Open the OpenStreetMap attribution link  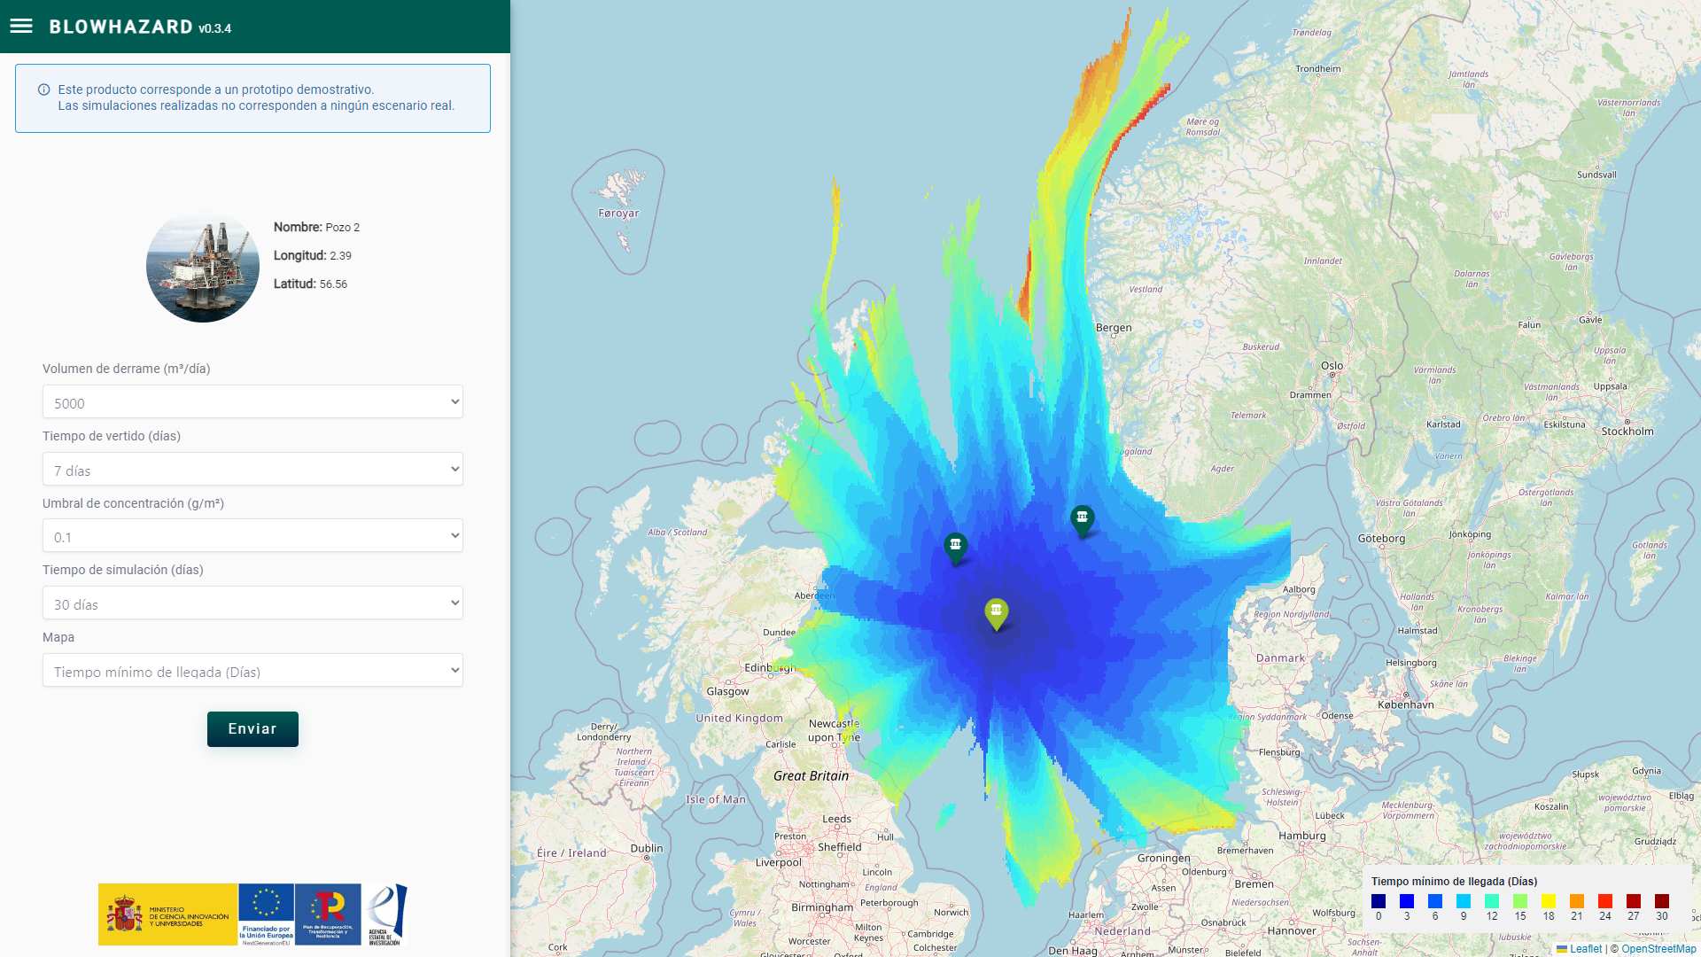click(1658, 949)
